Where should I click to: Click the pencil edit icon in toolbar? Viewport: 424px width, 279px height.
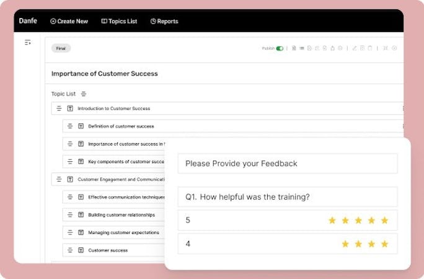pos(355,48)
